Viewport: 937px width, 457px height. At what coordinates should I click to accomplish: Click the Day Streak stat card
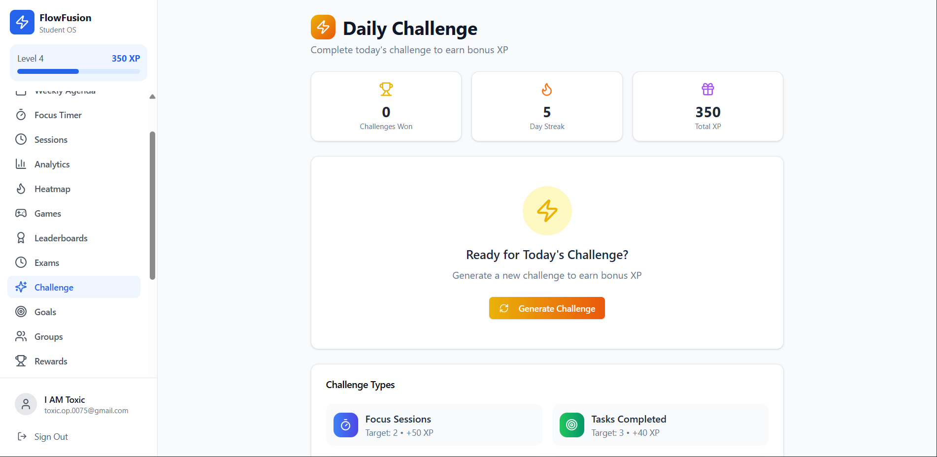click(x=547, y=106)
